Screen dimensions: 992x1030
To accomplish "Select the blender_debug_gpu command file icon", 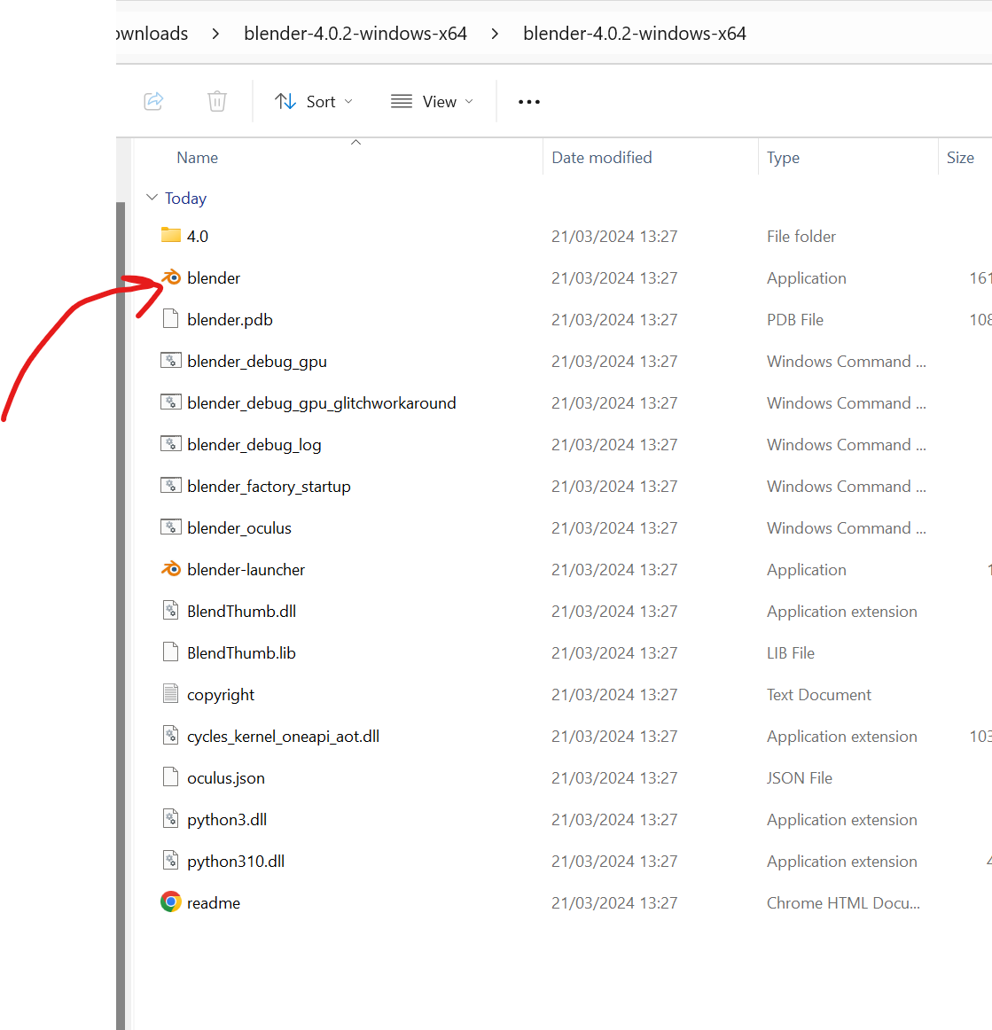I will click(x=171, y=361).
